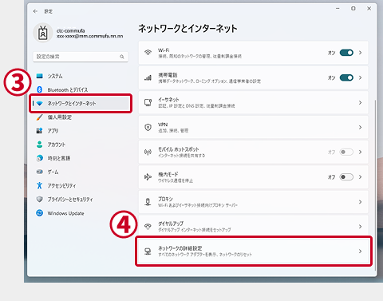
Task: Open 時刻と言語 settings
Action: point(81,158)
